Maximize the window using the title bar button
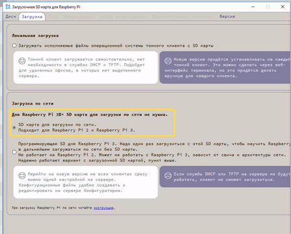 (x=268, y=6)
